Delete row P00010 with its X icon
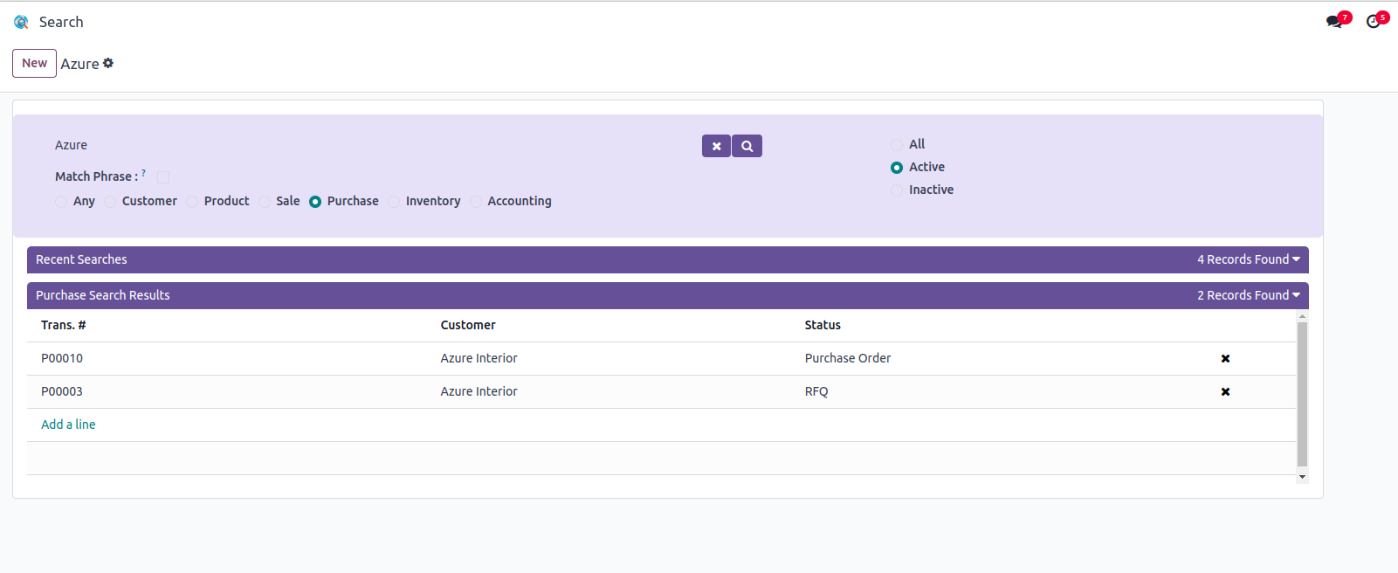1398x573 pixels. tap(1225, 359)
